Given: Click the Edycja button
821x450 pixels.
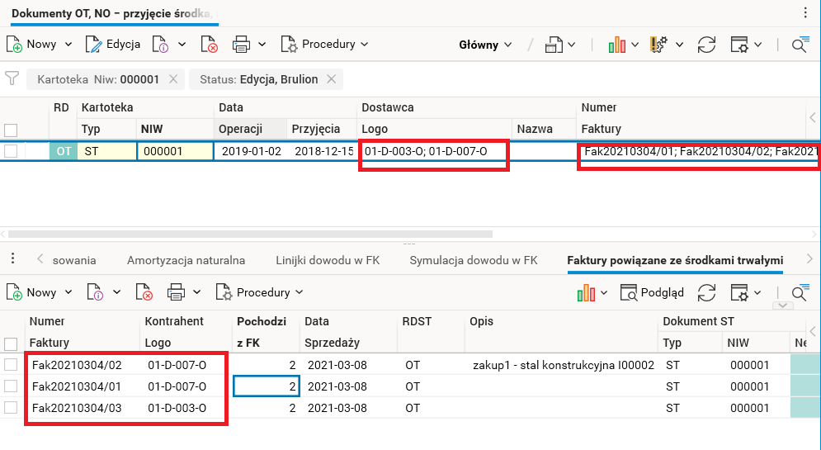Looking at the screenshot, I should click(113, 45).
